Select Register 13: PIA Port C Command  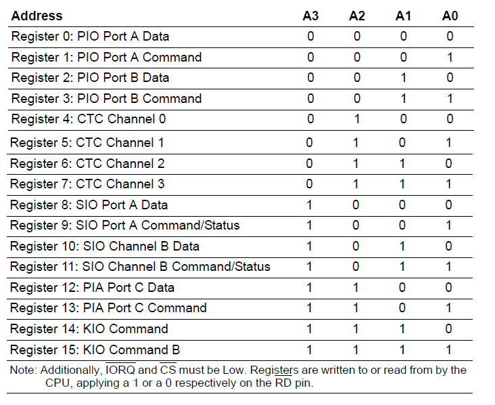pyautogui.click(x=108, y=308)
